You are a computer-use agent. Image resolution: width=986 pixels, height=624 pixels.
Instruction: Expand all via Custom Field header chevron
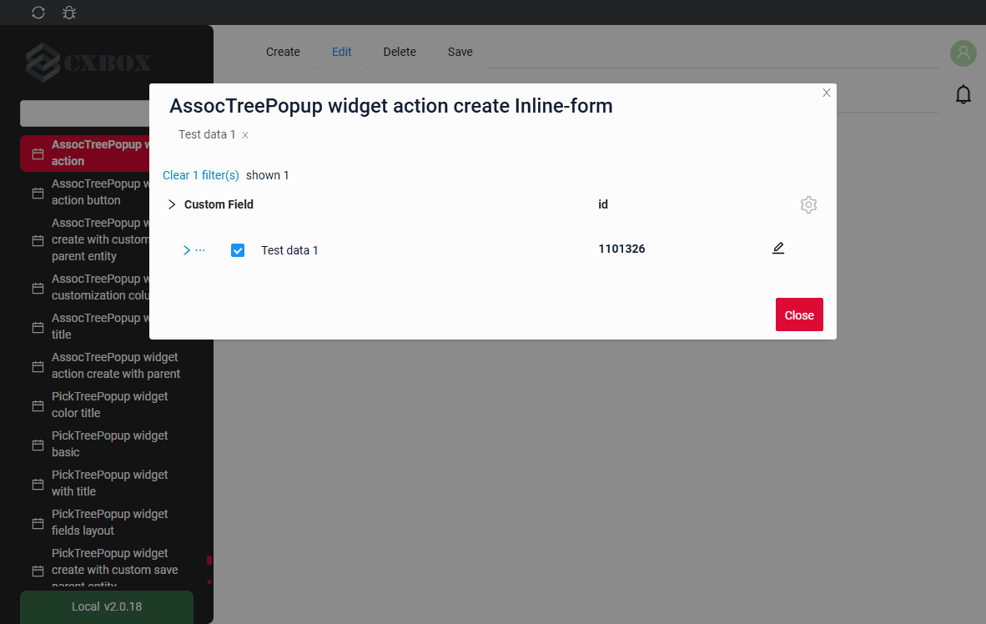point(172,204)
